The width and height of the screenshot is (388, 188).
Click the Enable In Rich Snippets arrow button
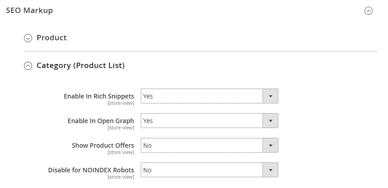point(270,96)
